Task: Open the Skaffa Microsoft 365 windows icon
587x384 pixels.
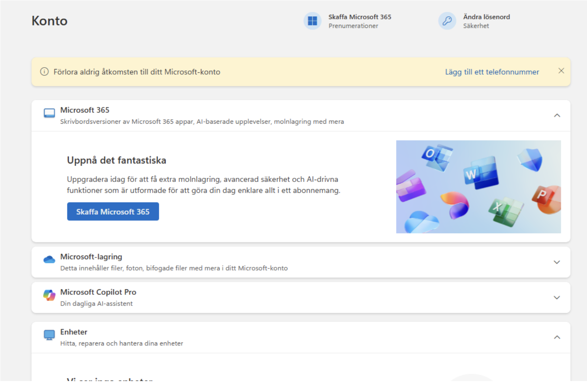Action: (x=312, y=21)
